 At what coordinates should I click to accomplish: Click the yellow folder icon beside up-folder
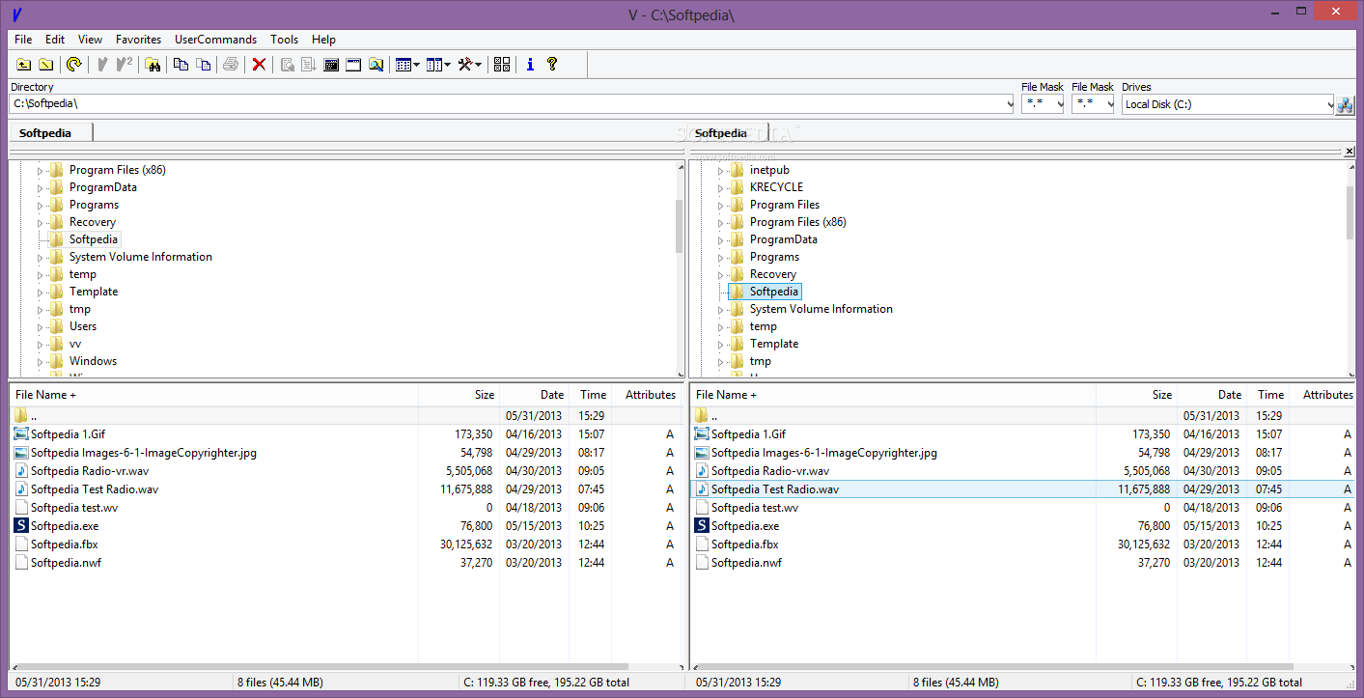[x=45, y=65]
